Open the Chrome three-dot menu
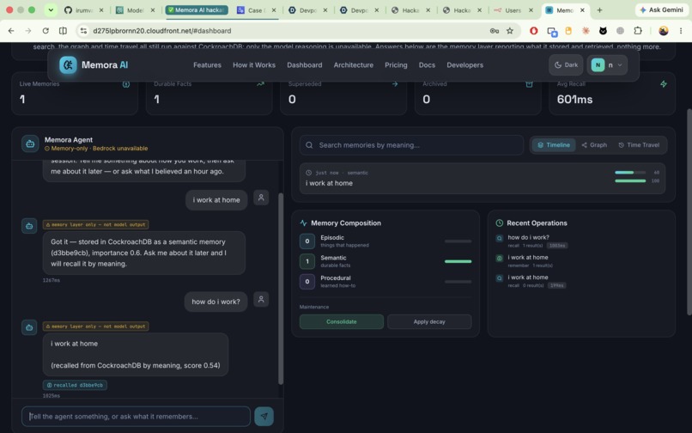Image resolution: width=692 pixels, height=433 pixels. tap(681, 30)
